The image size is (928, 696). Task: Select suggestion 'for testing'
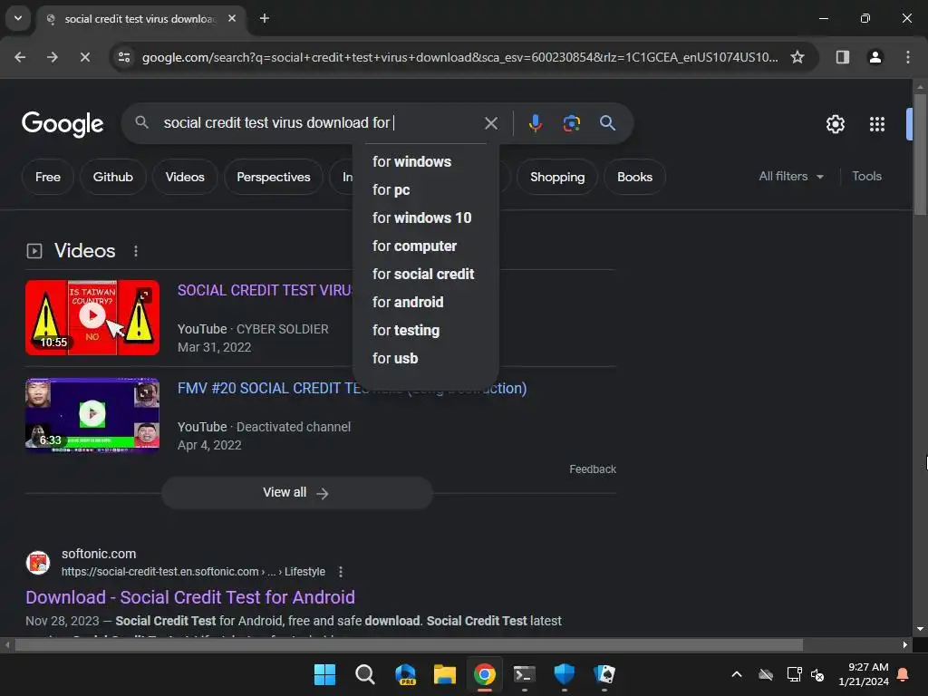point(426,330)
